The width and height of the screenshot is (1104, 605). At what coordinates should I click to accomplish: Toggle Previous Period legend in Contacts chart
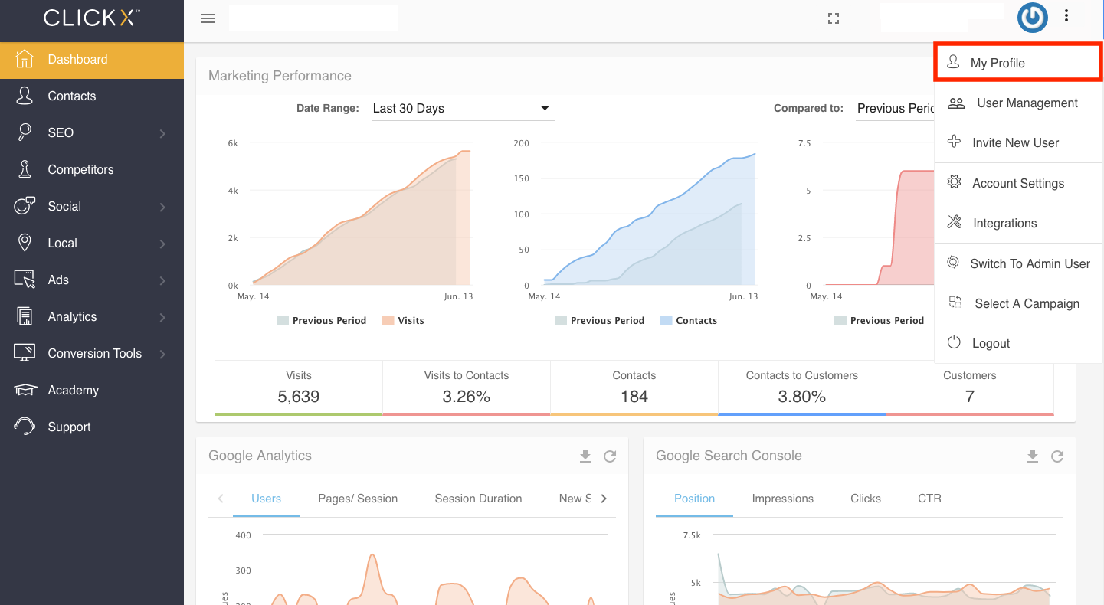(600, 320)
